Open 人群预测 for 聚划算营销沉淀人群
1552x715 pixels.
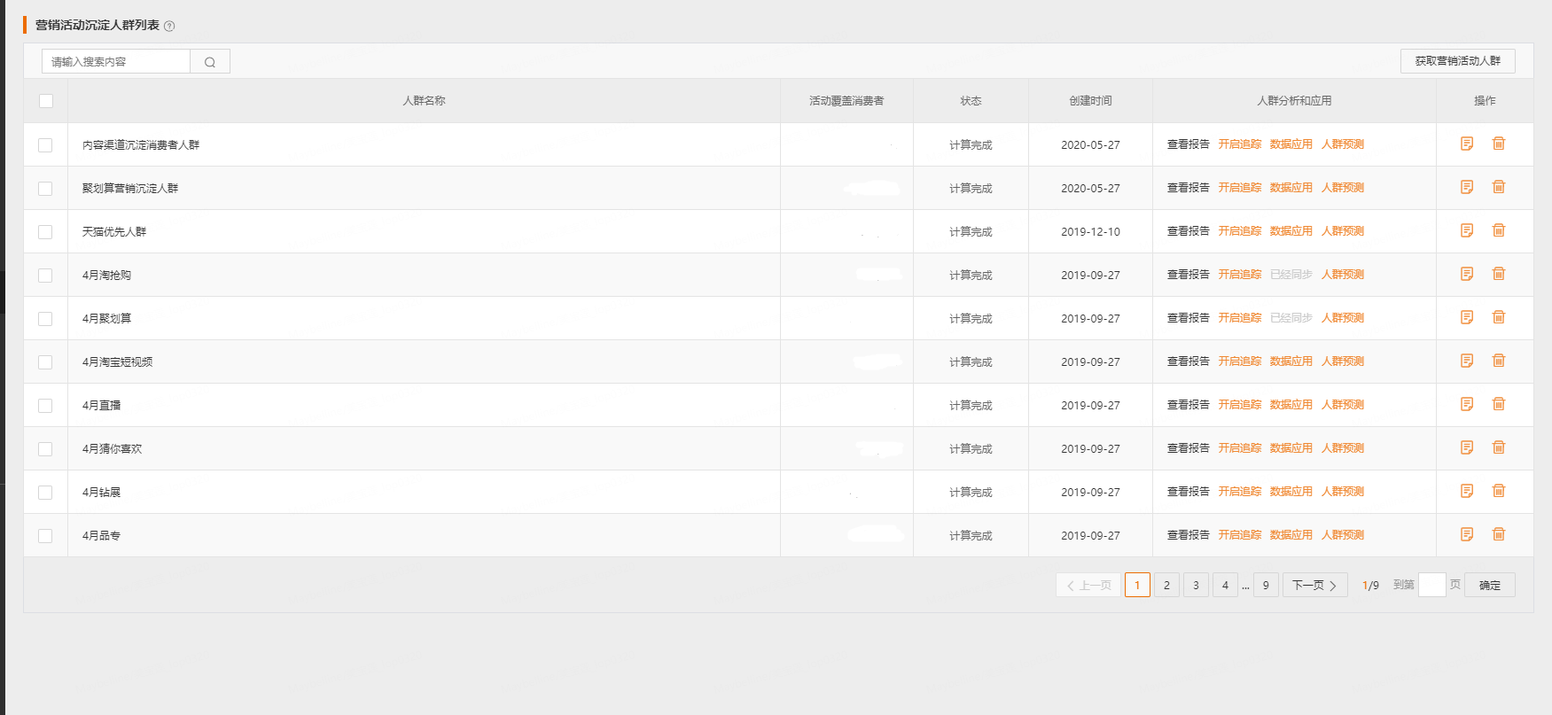[1342, 188]
